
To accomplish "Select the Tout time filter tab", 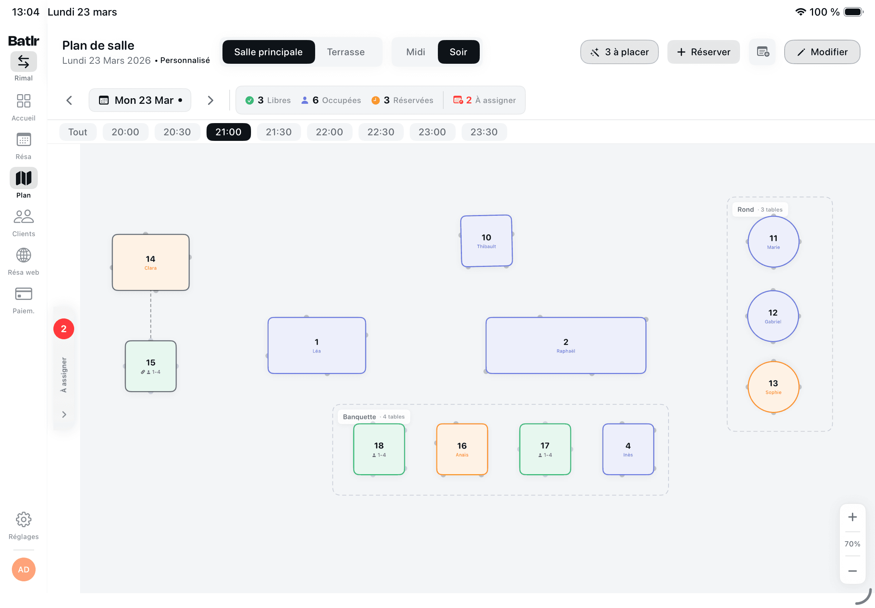I will (78, 132).
